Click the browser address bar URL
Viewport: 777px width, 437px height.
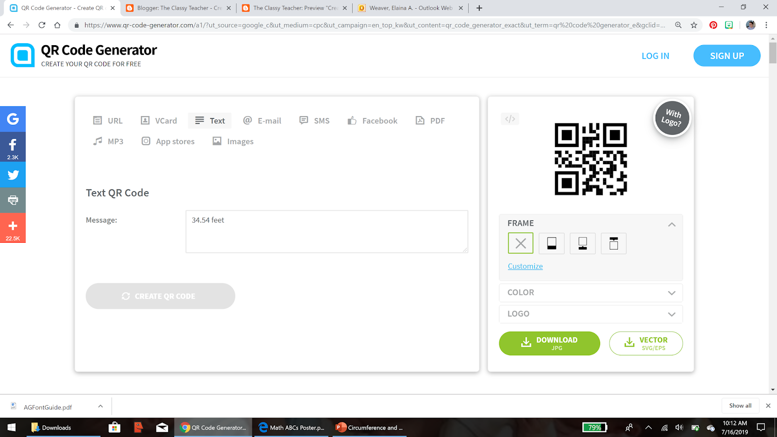(x=374, y=25)
